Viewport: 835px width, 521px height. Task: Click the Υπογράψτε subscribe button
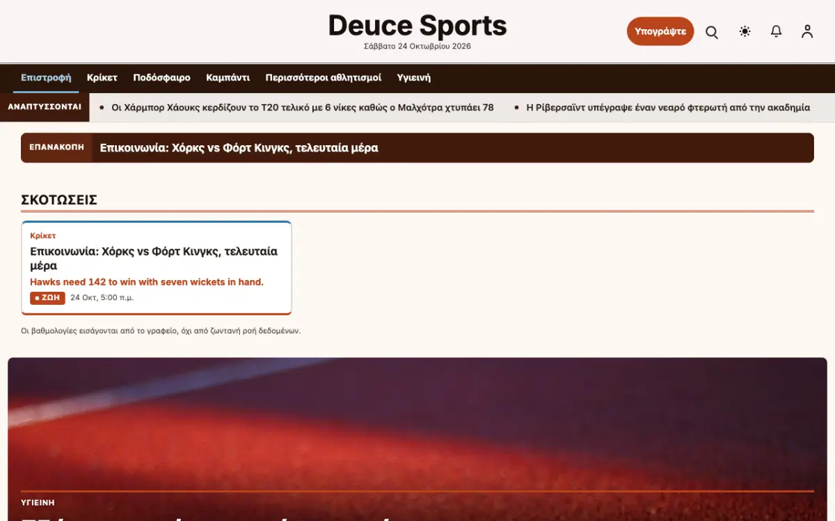coord(660,31)
